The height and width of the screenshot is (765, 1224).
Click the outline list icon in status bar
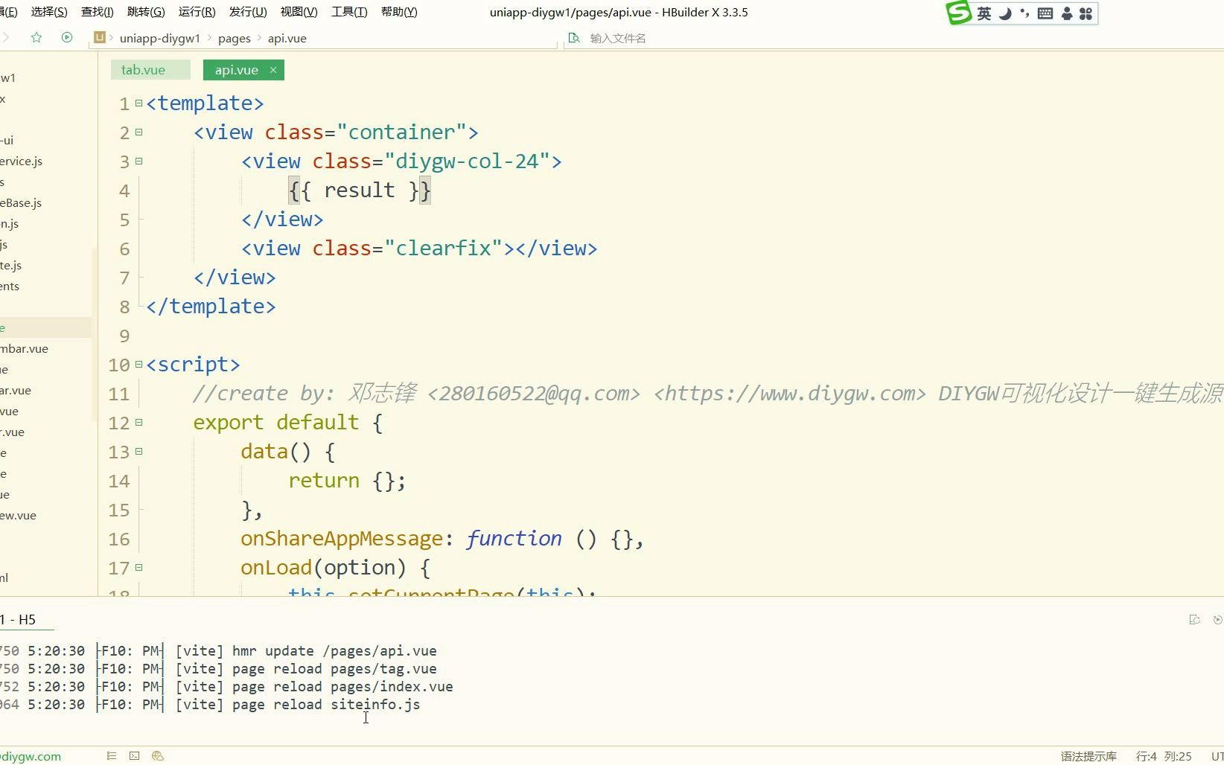[112, 755]
